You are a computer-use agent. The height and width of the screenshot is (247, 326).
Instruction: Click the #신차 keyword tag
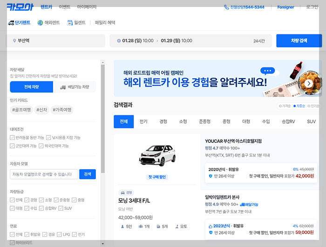coord(42,110)
